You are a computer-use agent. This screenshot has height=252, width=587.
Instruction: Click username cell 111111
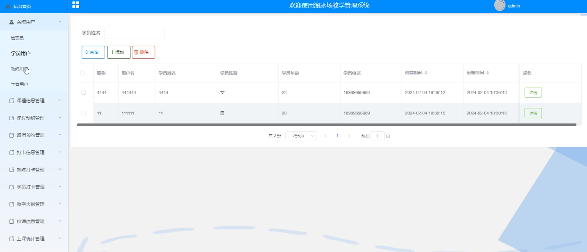point(128,113)
